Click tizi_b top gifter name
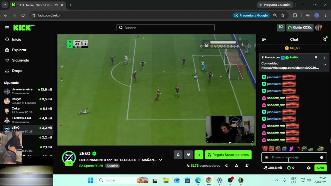Viewport: 331px width, 186px height. (x=293, y=48)
